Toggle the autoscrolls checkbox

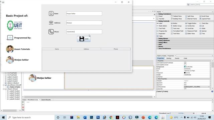click(185, 89)
